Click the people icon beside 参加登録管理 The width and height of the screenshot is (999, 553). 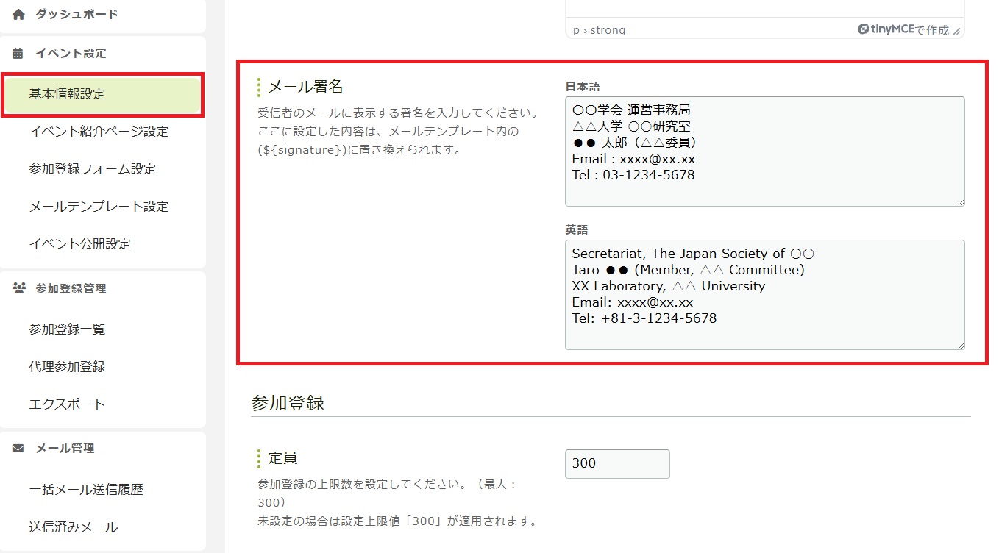[18, 288]
